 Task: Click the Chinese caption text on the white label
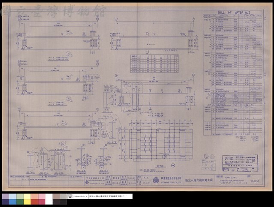click(107, 197)
